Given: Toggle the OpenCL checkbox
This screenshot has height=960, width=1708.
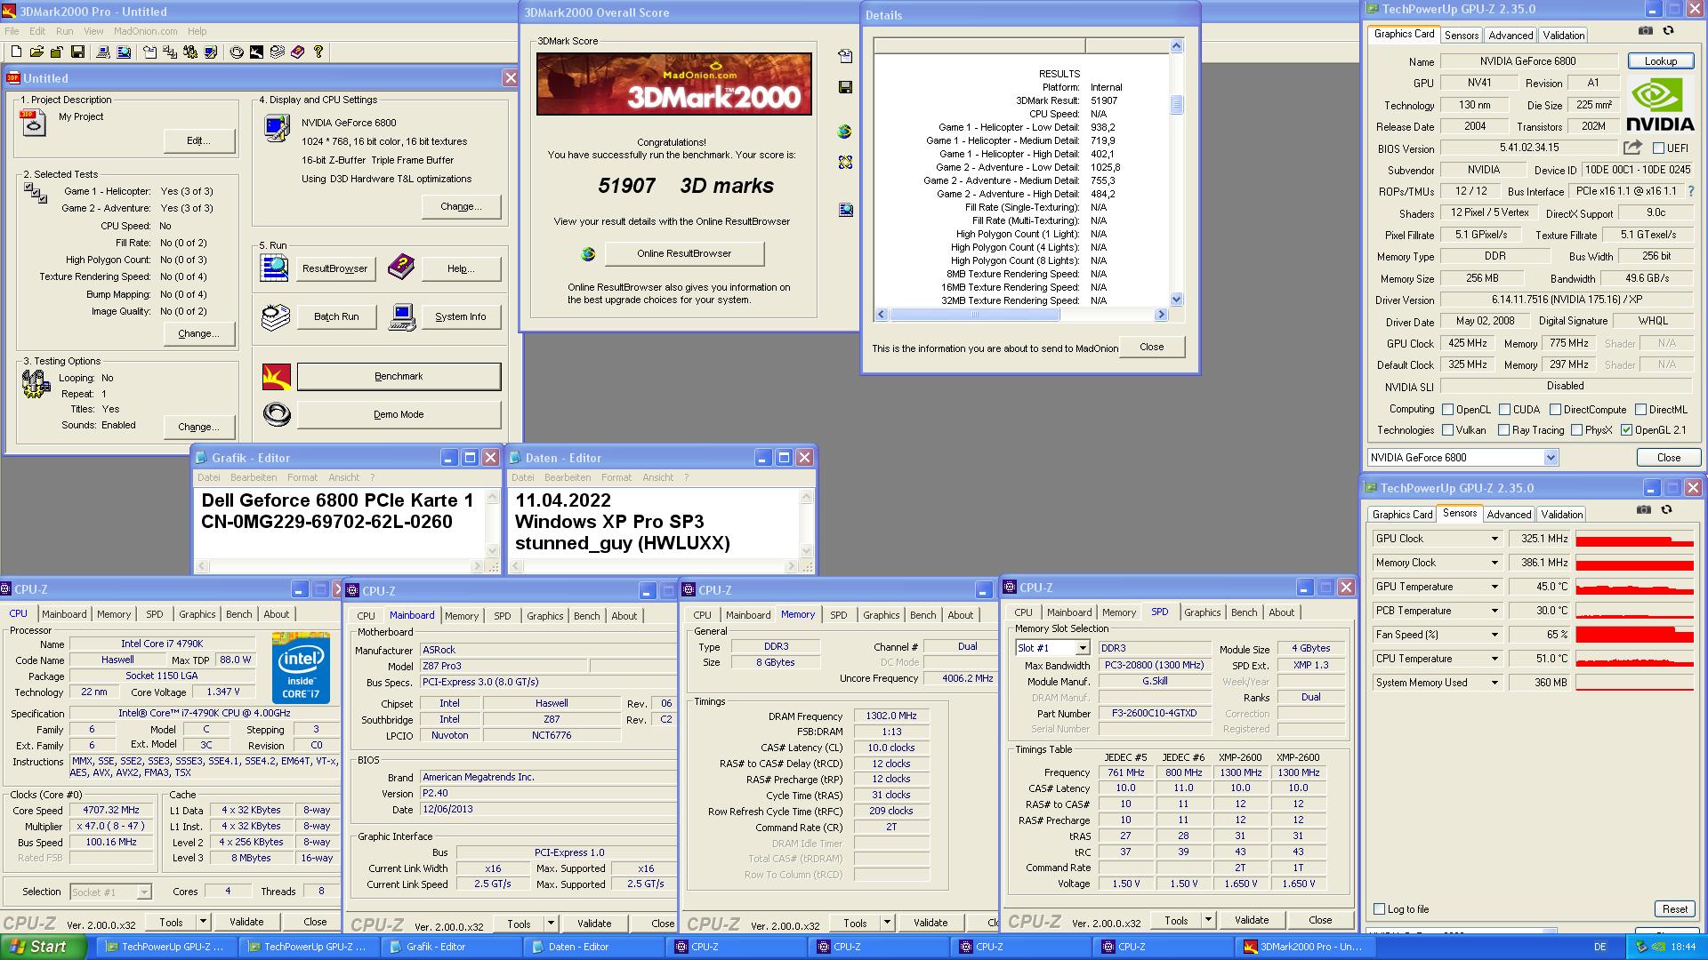Looking at the screenshot, I should tap(1447, 410).
